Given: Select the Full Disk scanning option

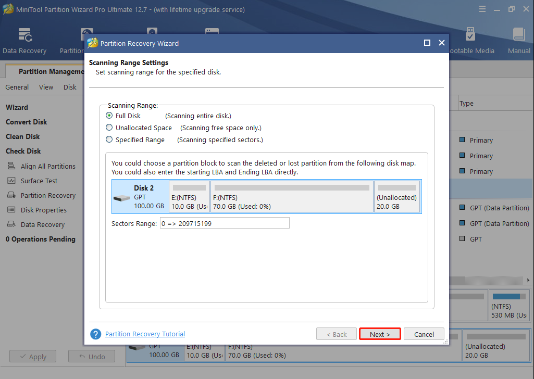Looking at the screenshot, I should tap(109, 116).
